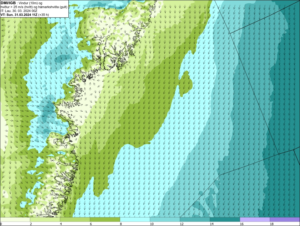Image resolution: width=300 pixels, height=226 pixels.
Task: Click the 'VT: Sun. 31.03.2024 11Z (+35 h)' line
Action: click(x=25, y=15)
